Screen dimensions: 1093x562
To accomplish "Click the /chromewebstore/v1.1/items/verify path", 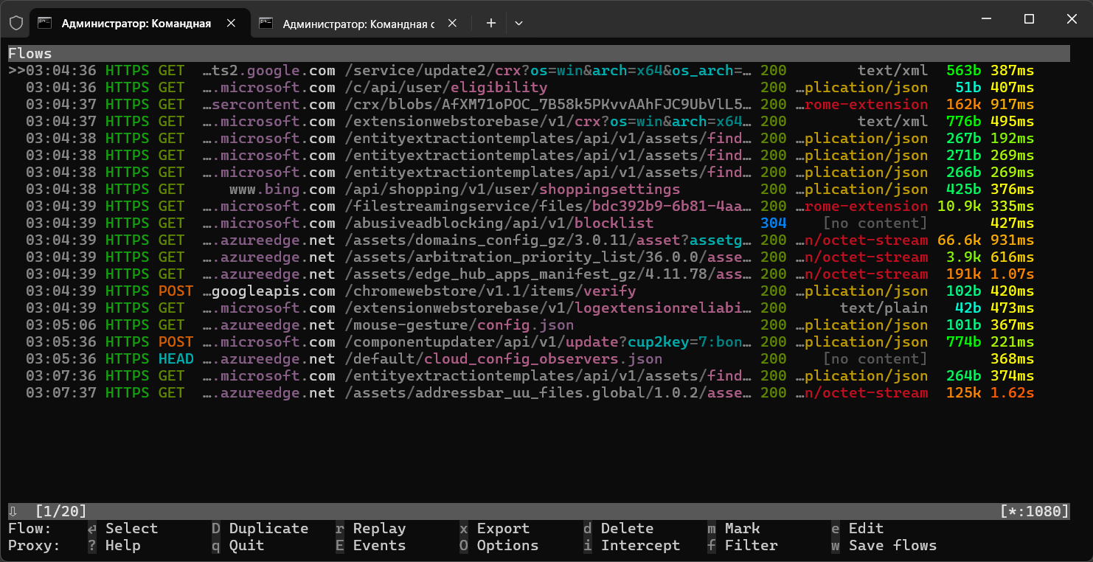I will point(490,291).
